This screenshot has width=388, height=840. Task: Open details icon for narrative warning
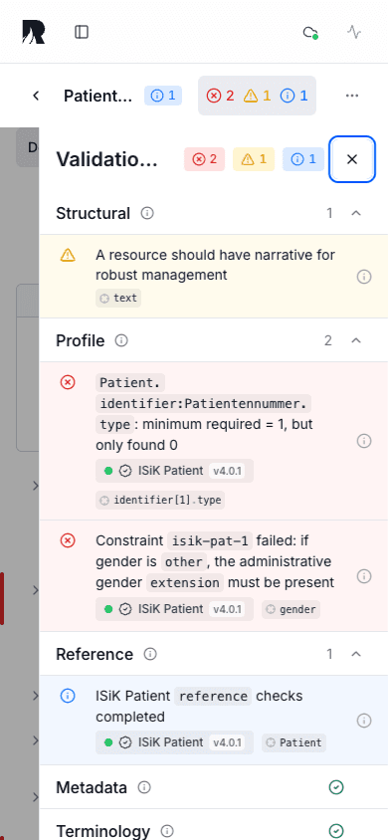tap(364, 277)
